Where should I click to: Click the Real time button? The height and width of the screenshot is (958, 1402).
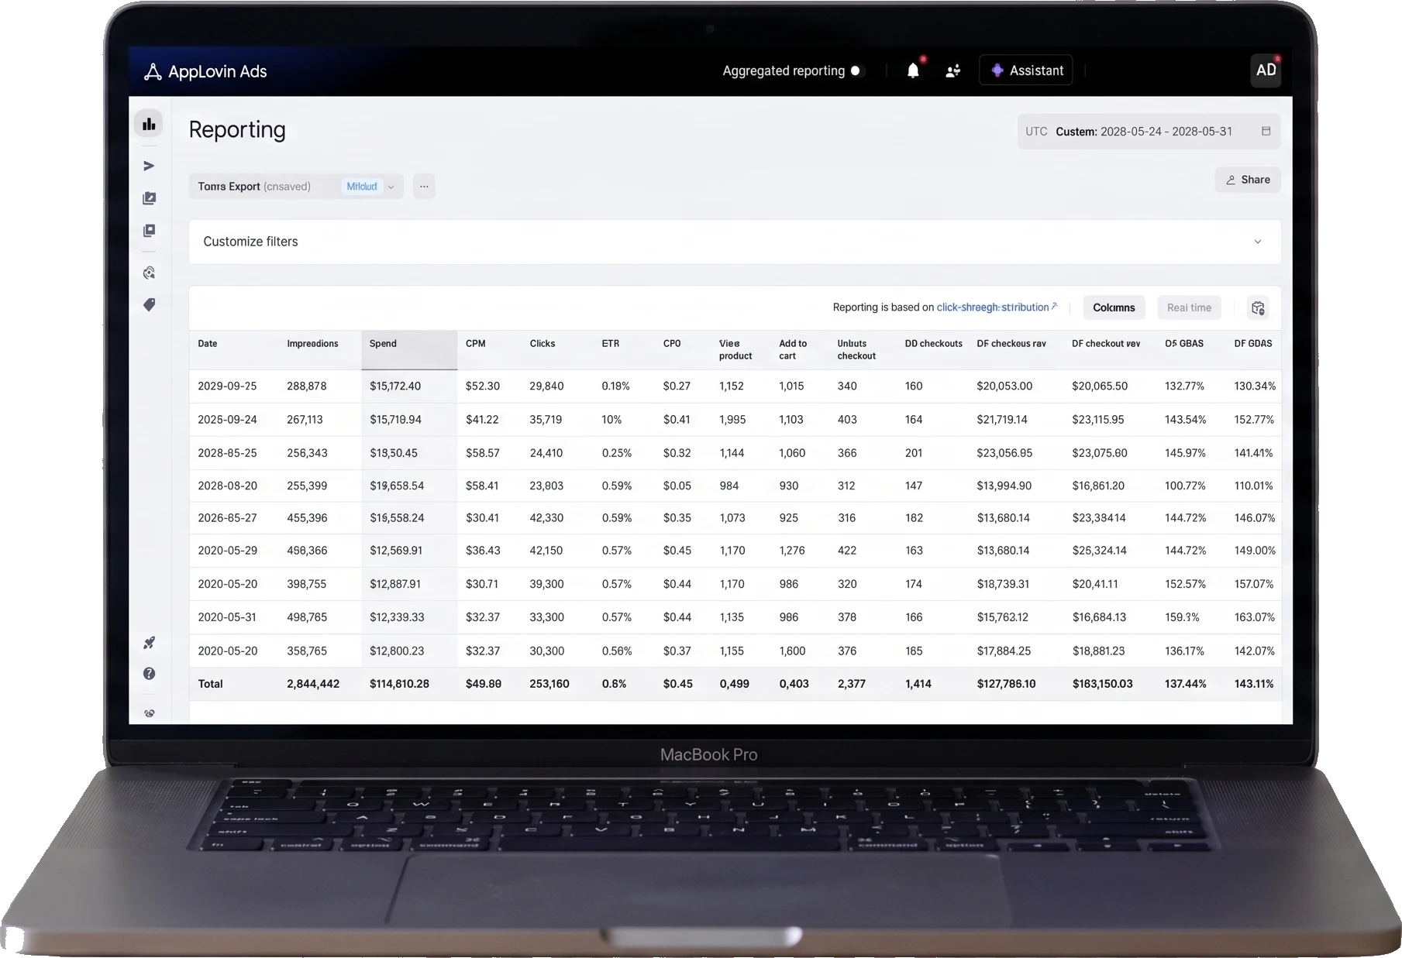pos(1189,307)
